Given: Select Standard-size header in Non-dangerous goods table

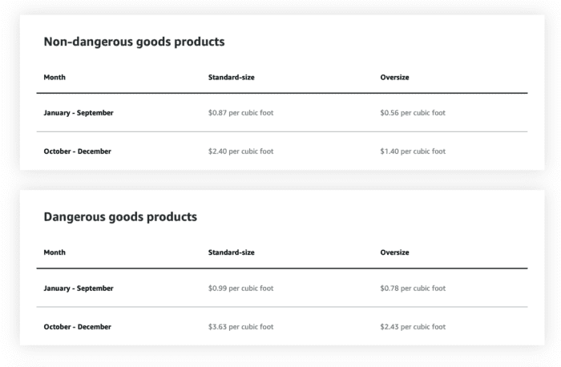Looking at the screenshot, I should (x=232, y=78).
